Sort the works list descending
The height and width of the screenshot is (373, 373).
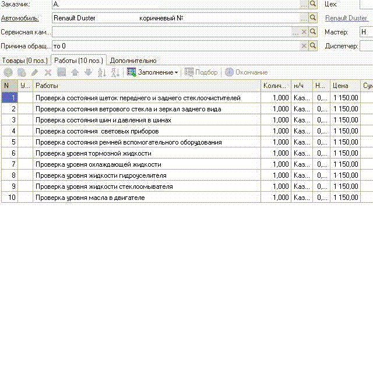115,72
